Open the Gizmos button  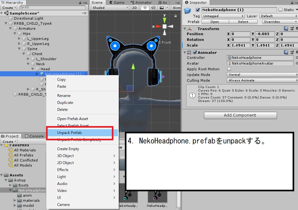tap(177, 8)
